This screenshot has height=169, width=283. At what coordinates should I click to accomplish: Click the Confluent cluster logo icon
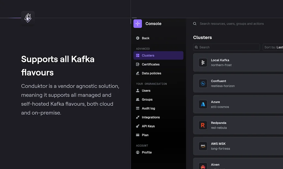(x=203, y=84)
